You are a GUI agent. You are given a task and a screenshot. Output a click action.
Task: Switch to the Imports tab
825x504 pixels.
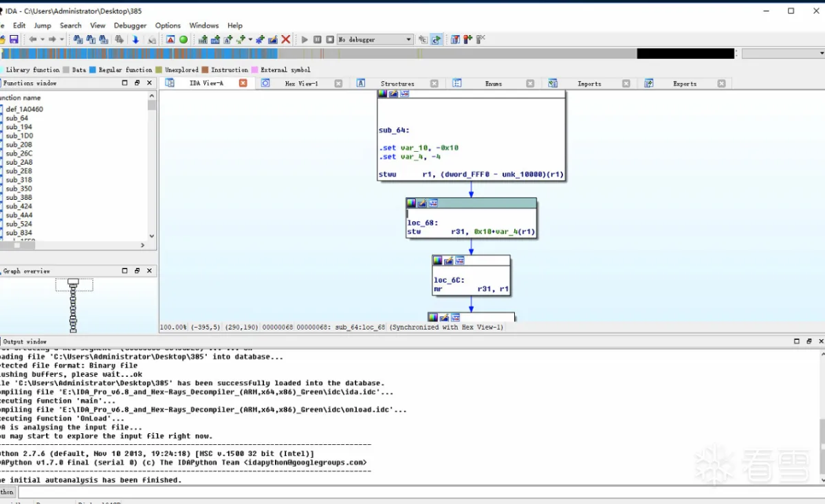589,84
